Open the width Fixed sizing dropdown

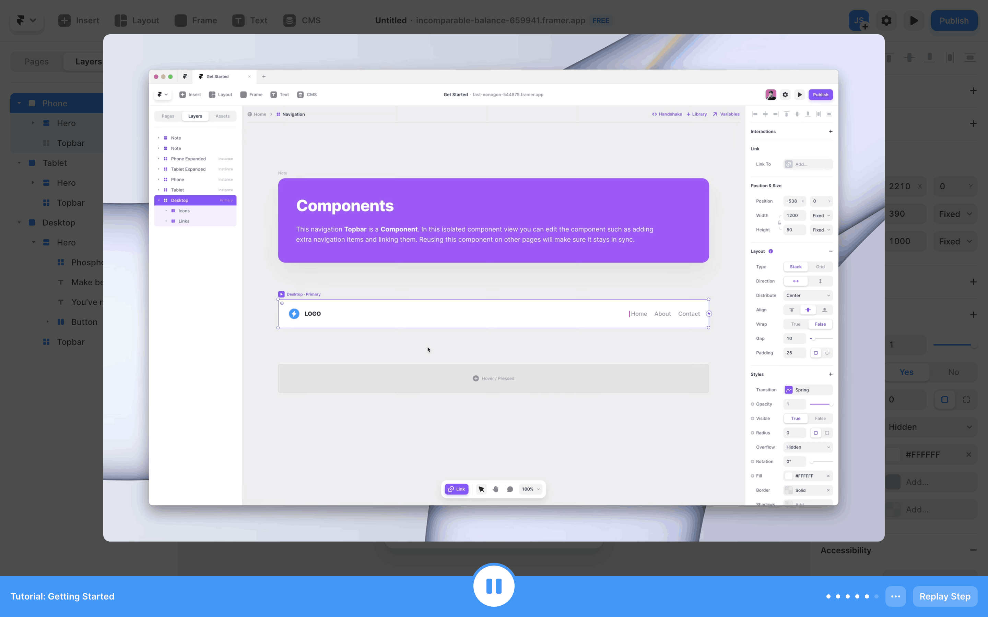[x=955, y=214]
